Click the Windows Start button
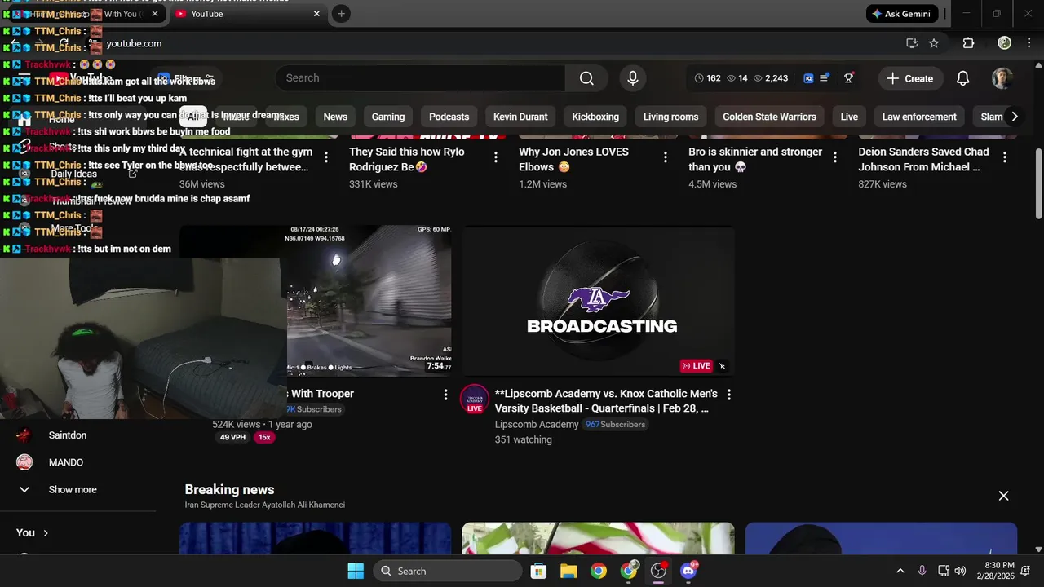The height and width of the screenshot is (587, 1044). (356, 571)
